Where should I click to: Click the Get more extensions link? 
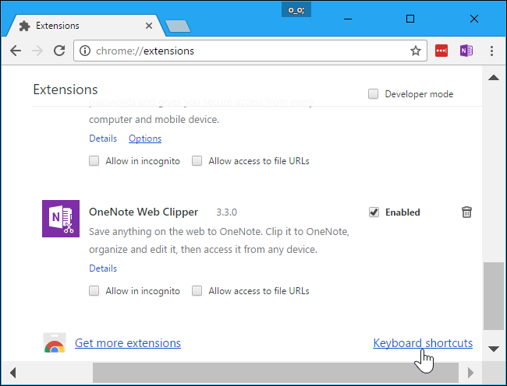tap(128, 343)
